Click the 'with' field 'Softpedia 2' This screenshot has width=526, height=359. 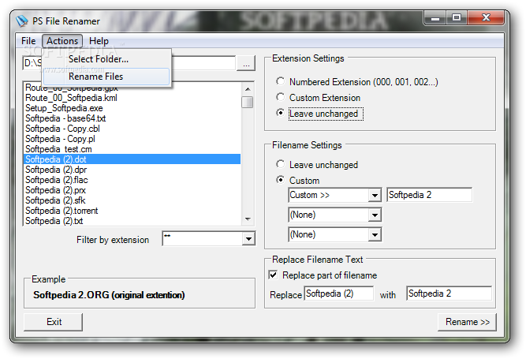click(449, 294)
